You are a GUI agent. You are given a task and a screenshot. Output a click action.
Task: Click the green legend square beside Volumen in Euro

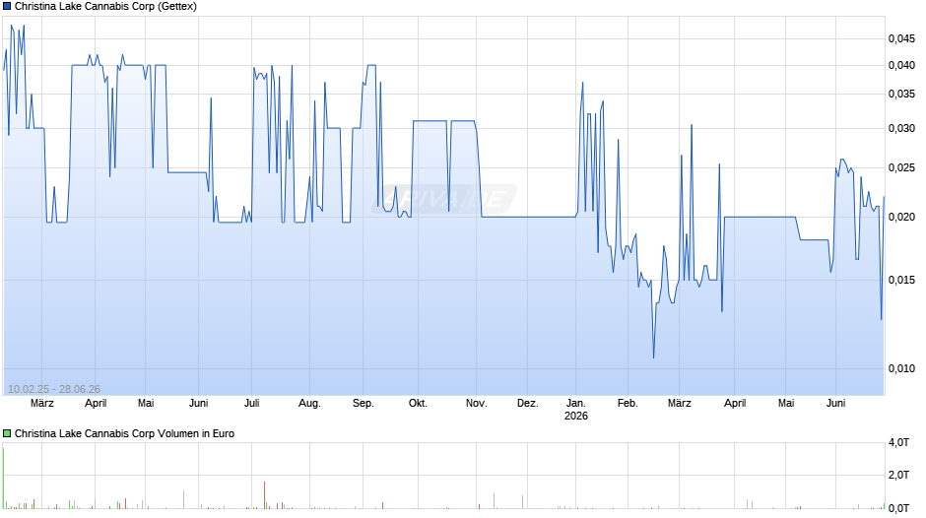(7, 433)
